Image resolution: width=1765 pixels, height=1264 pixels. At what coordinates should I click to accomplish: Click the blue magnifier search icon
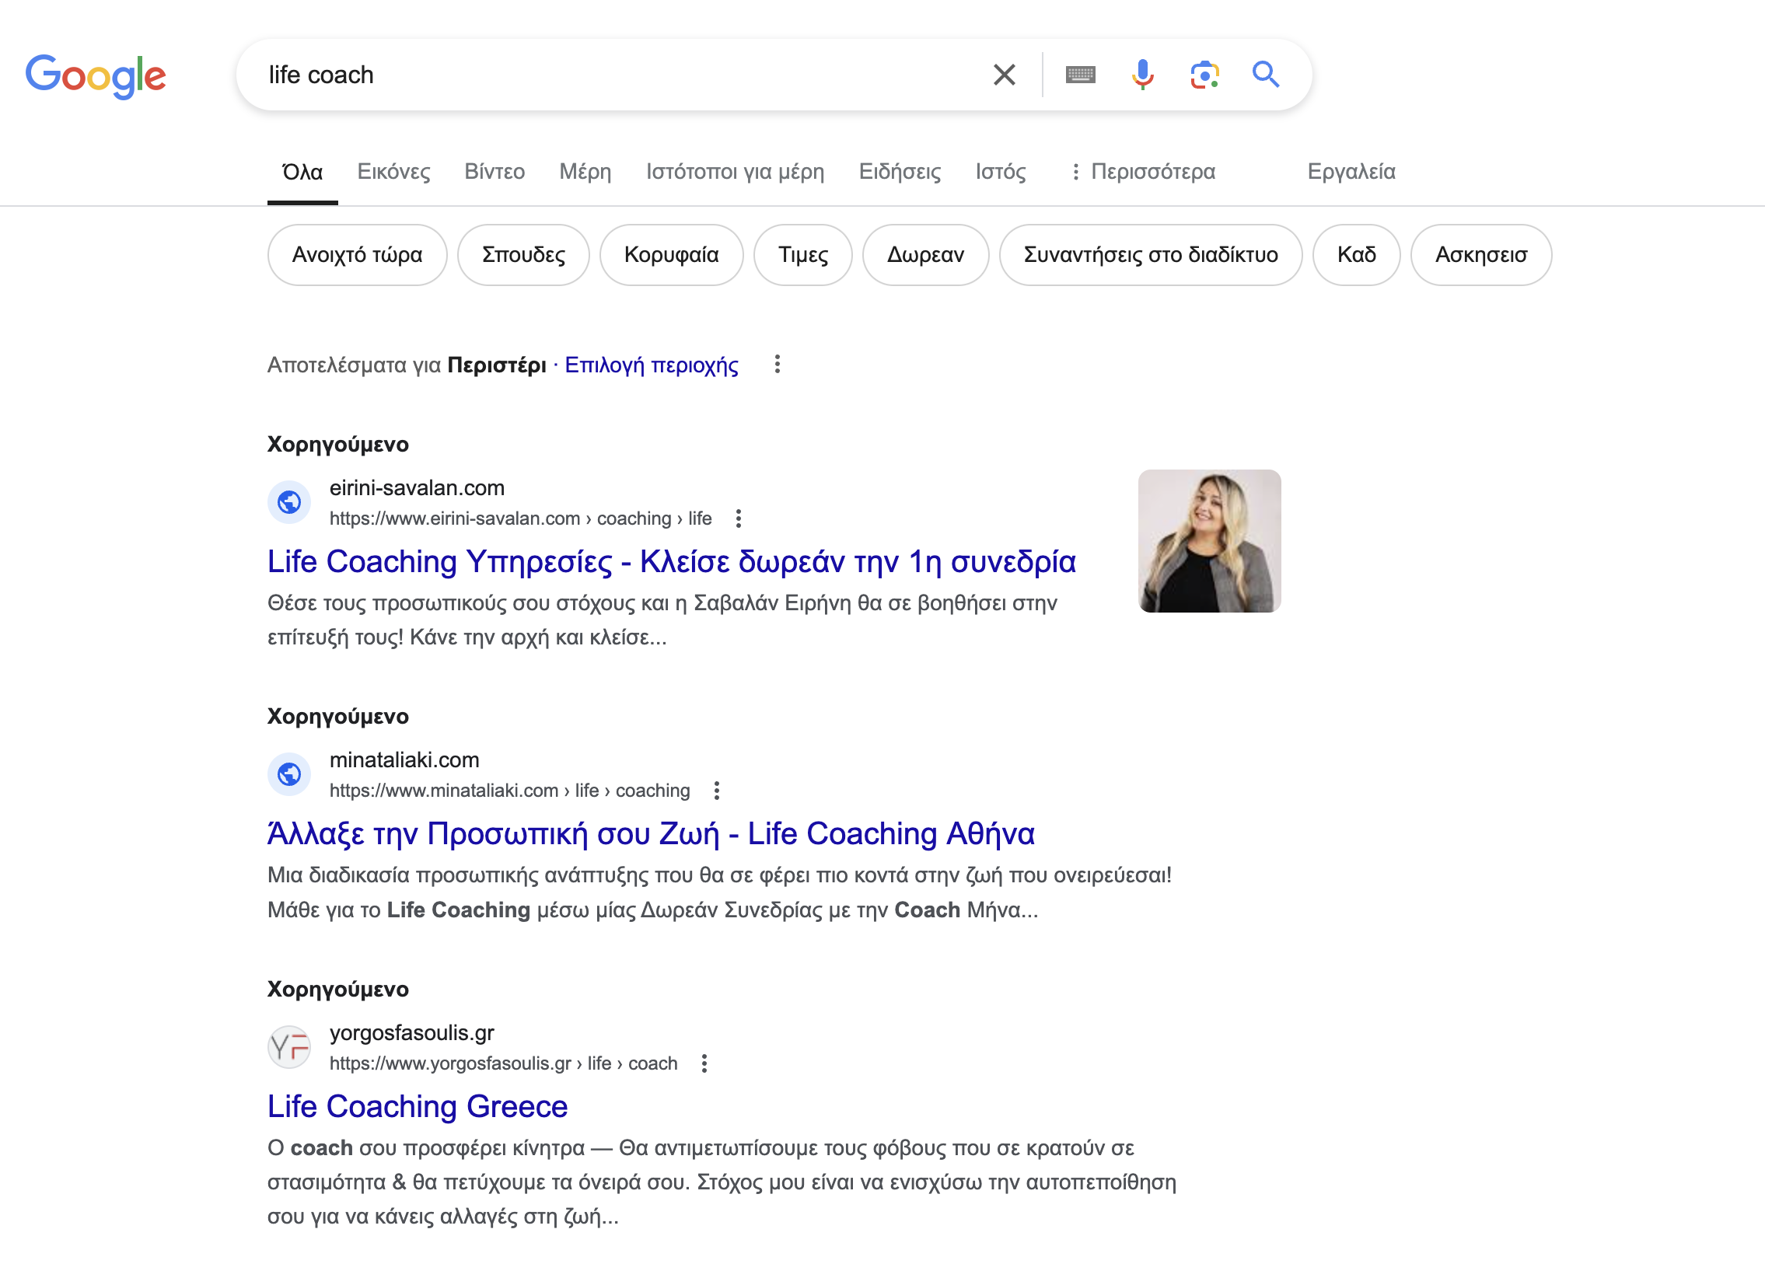point(1265,75)
